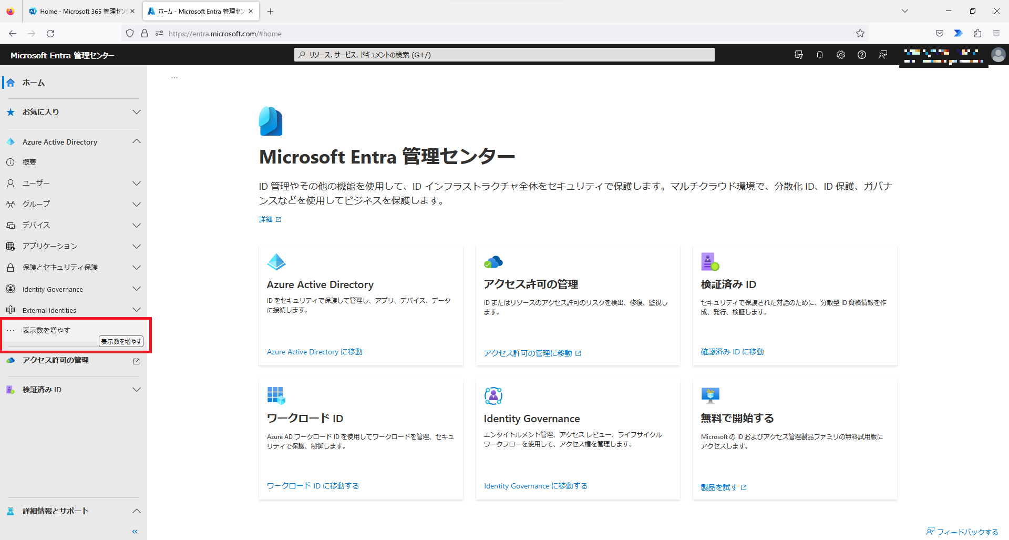This screenshot has height=540, width=1009.
Task: Open the Firefox hamburger menu
Action: point(996,33)
